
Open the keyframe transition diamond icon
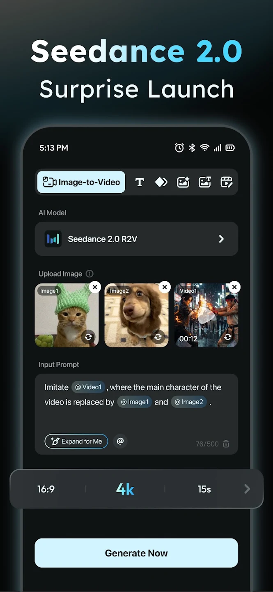pos(161,182)
